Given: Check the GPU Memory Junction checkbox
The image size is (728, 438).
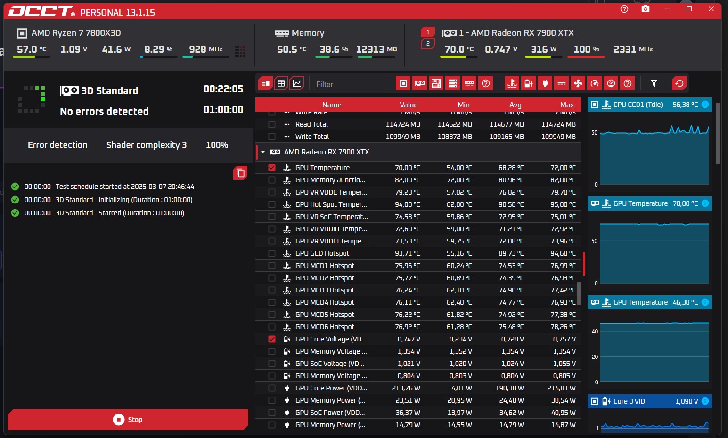Looking at the screenshot, I should tap(272, 180).
